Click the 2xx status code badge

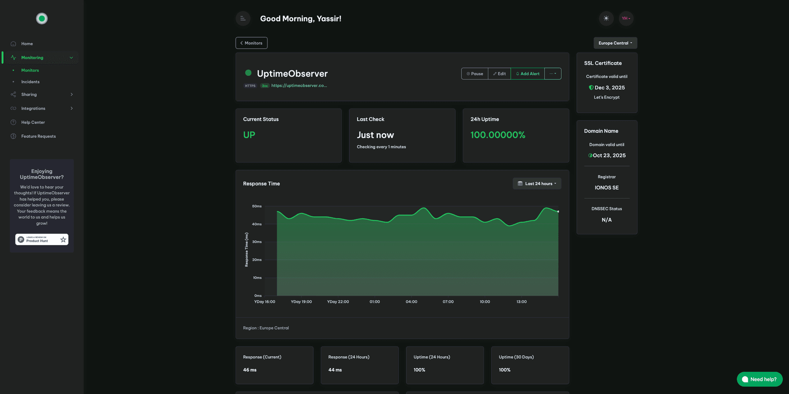tap(265, 86)
